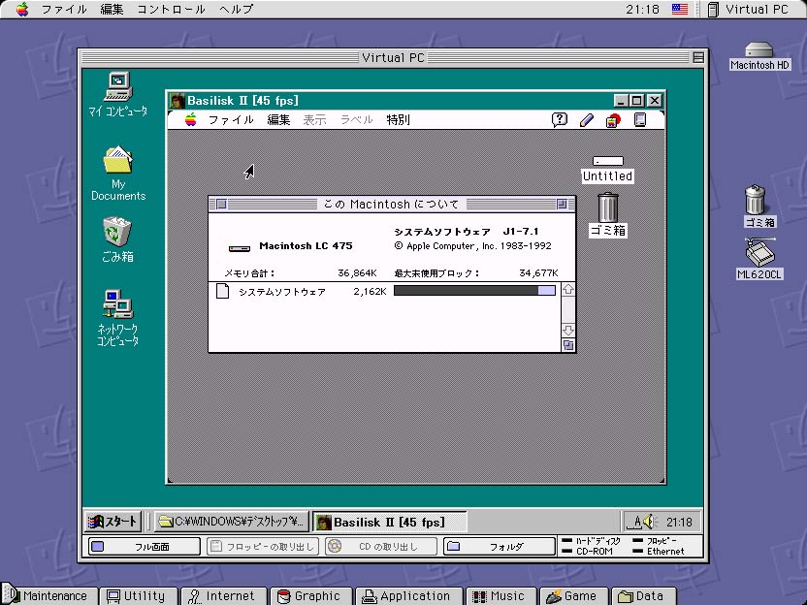Close the この Macintosh について window

pyautogui.click(x=221, y=205)
